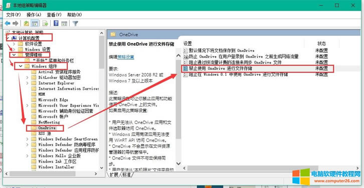
Task: Click the 状态 column header
Action: click(x=321, y=43)
